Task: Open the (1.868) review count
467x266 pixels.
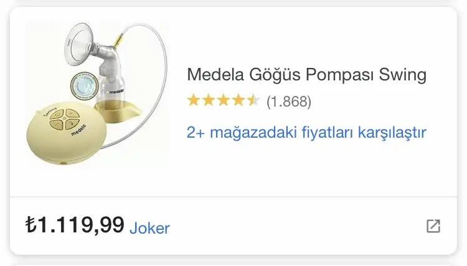Action: [288, 102]
